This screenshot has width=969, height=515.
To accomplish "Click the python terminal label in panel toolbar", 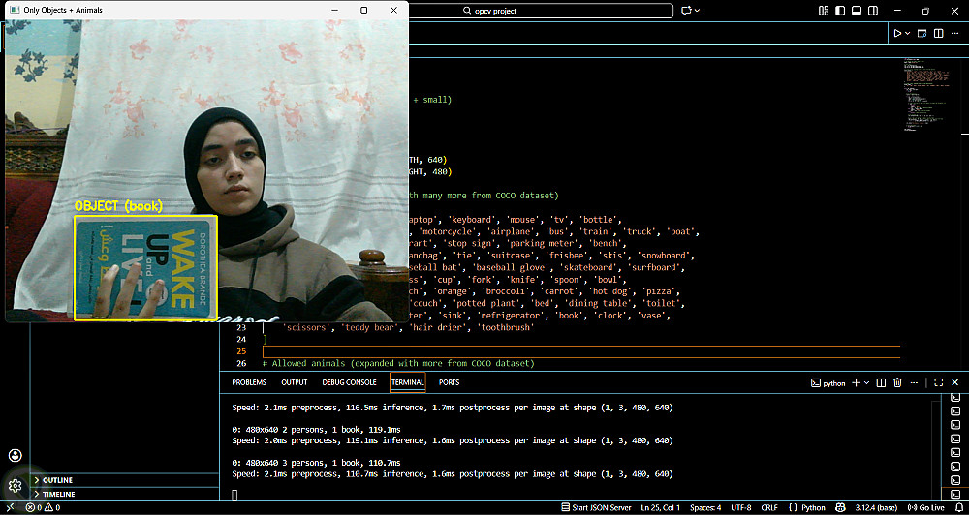I will (x=828, y=382).
